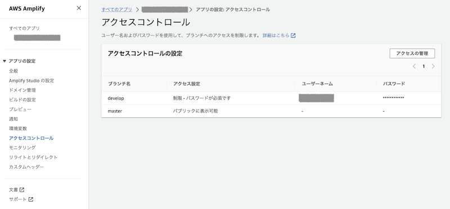Open the 詳細はこちら help link

point(276,35)
